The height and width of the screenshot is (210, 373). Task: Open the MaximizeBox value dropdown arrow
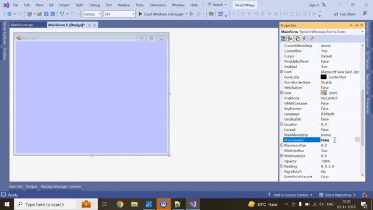coord(357,140)
